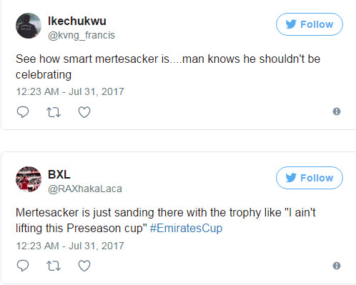Like BXL's Emirates Cup tweet
356x285 pixels.
coord(84,266)
